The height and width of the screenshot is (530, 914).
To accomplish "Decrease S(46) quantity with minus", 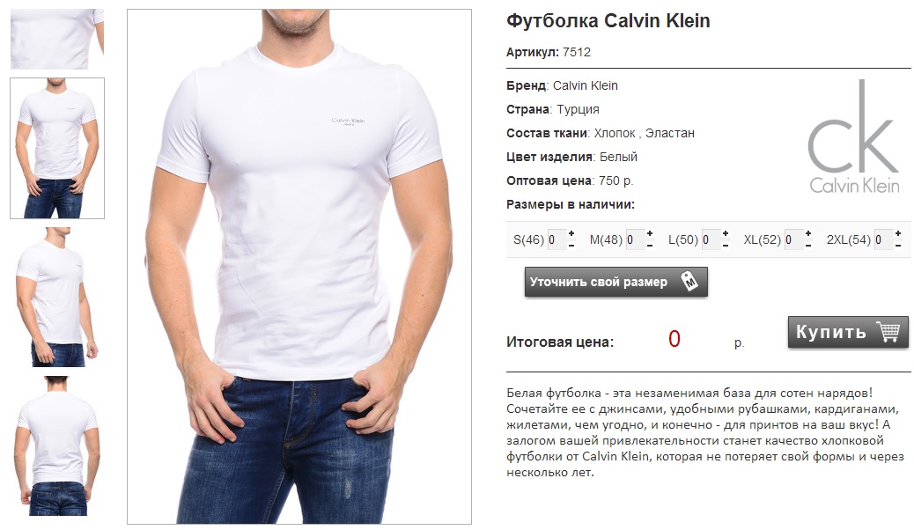I will (571, 246).
